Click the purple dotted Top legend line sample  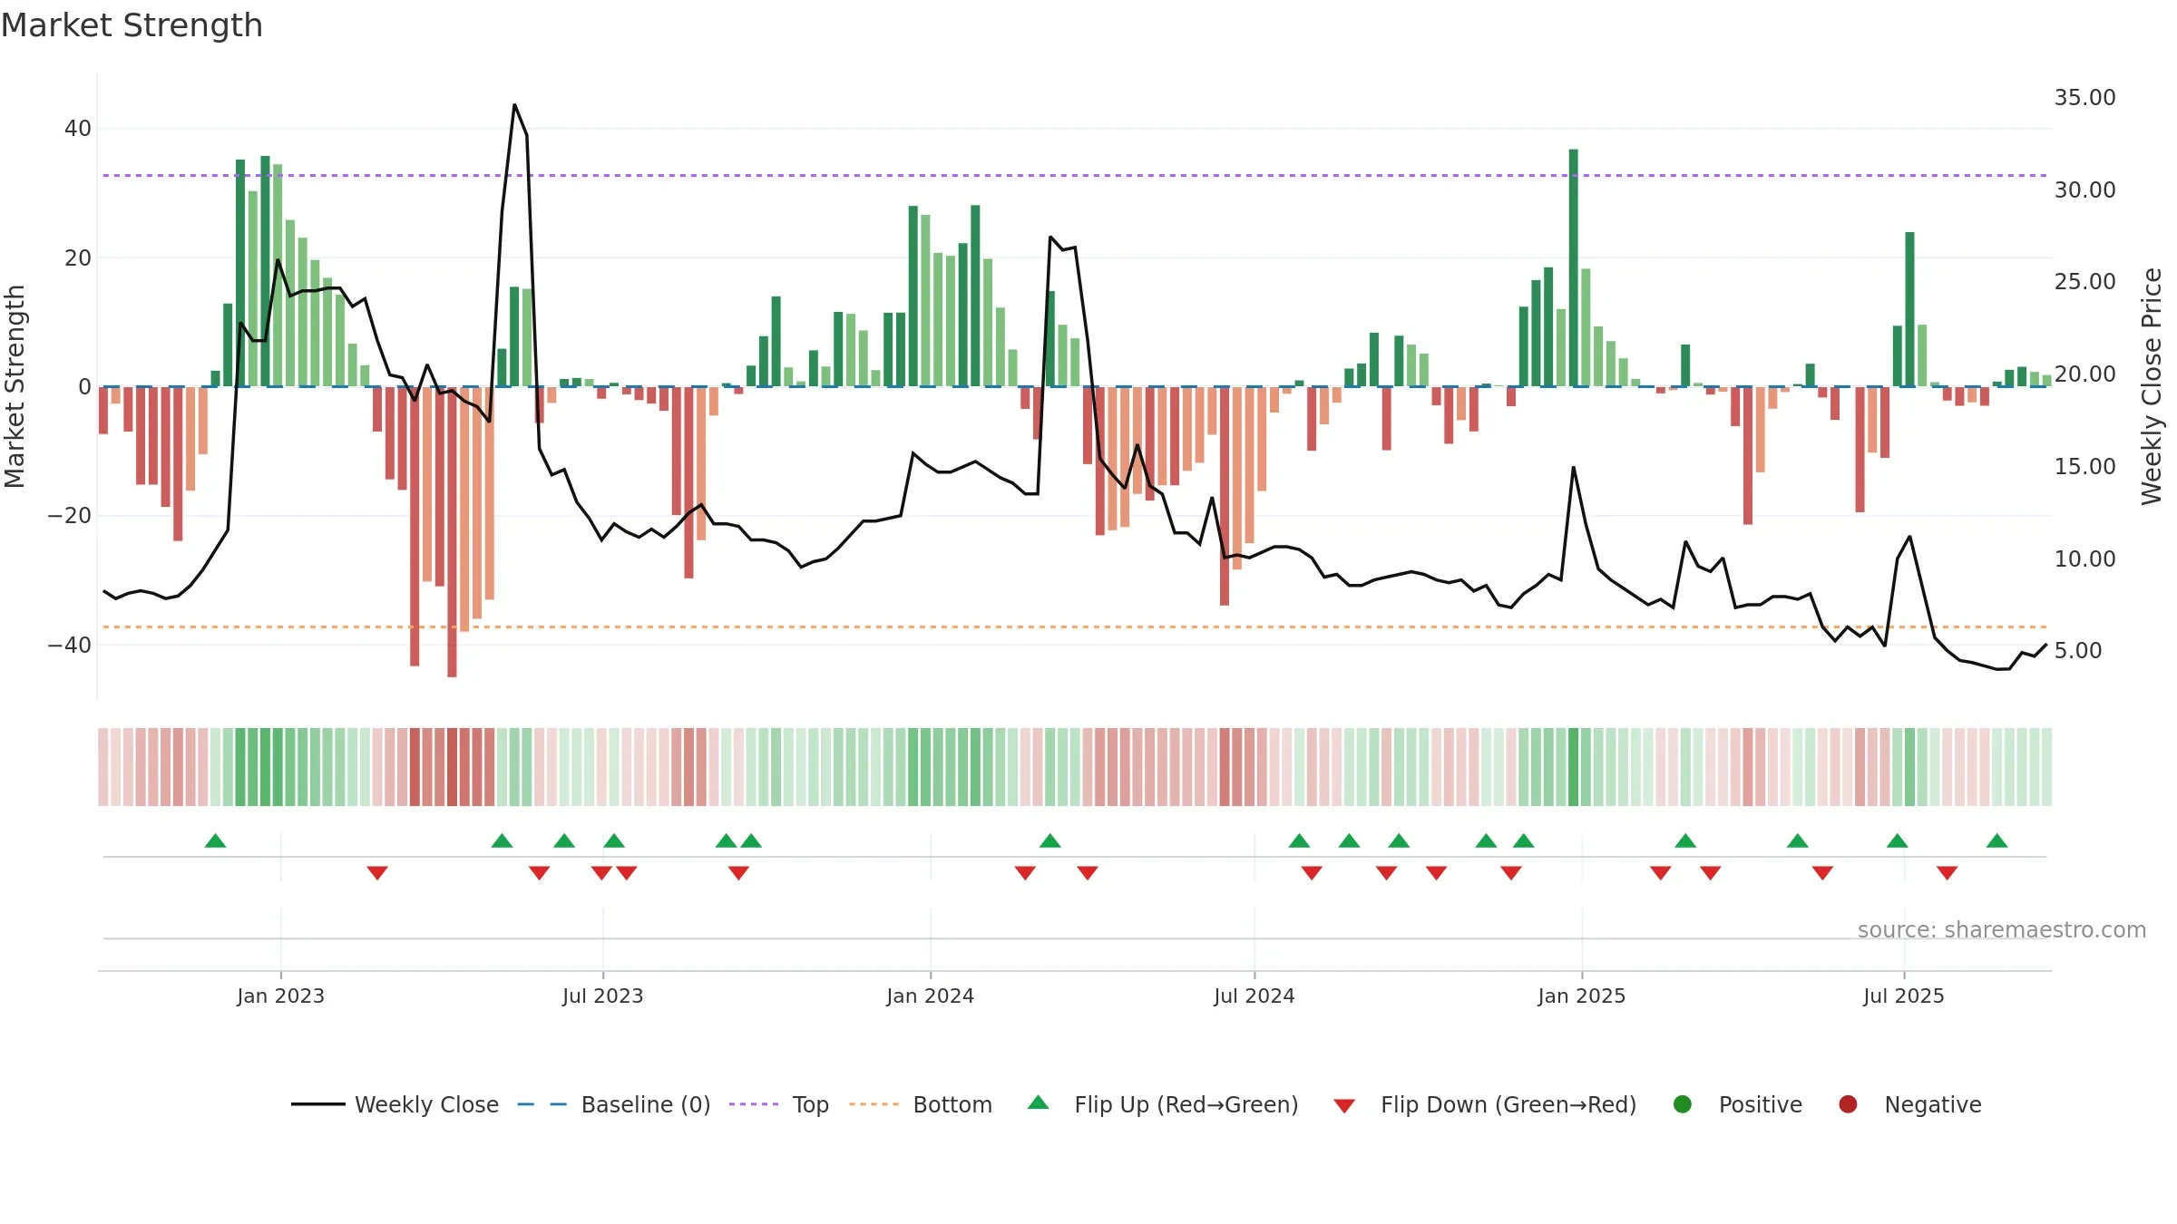(x=754, y=1104)
